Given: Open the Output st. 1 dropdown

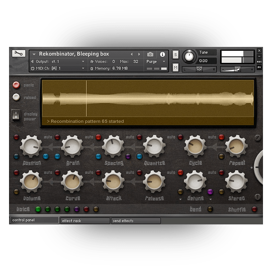Looking at the screenshot, I should 83,62.
